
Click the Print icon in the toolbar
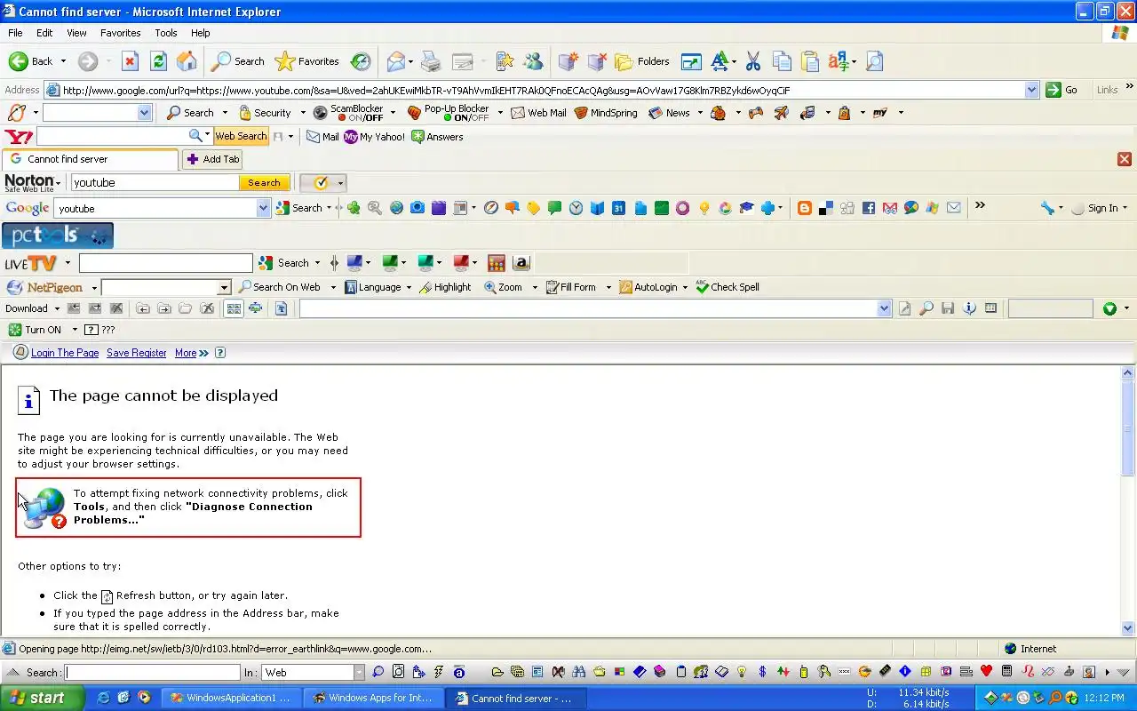pyautogui.click(x=431, y=61)
